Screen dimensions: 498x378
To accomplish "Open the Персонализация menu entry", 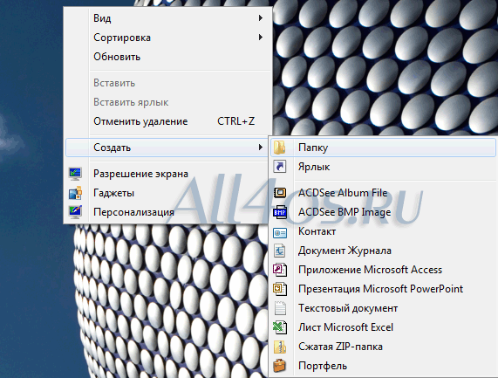I will tap(167, 212).
